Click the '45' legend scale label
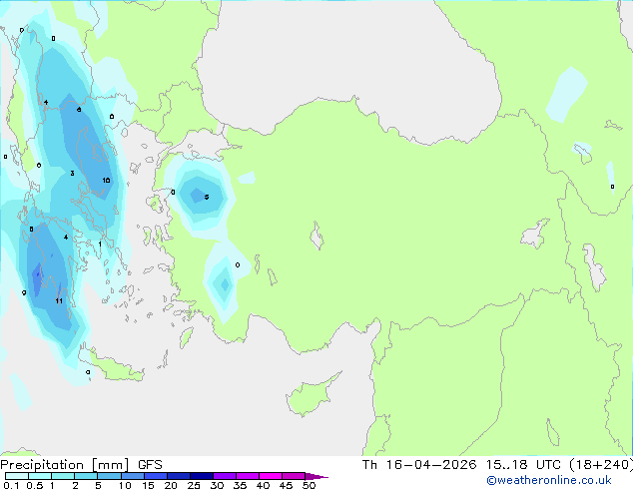The image size is (633, 489). 286,485
